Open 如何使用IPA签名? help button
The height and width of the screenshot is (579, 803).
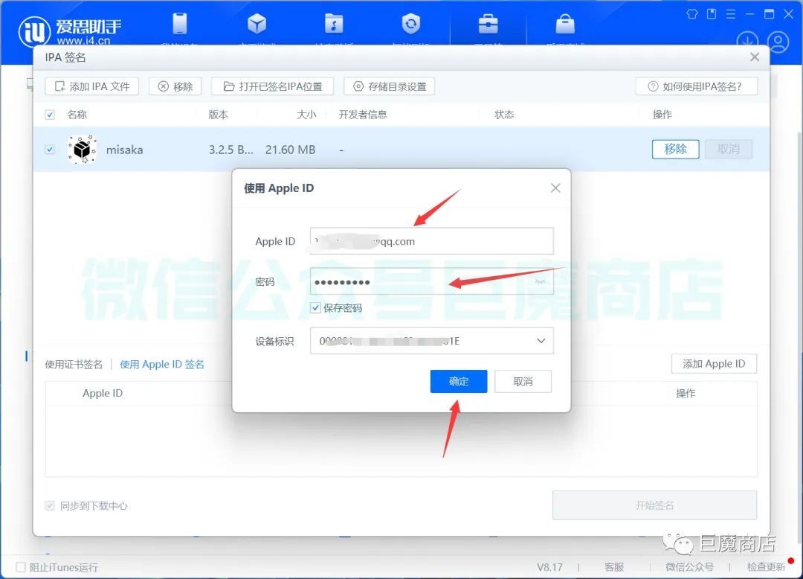tap(696, 86)
